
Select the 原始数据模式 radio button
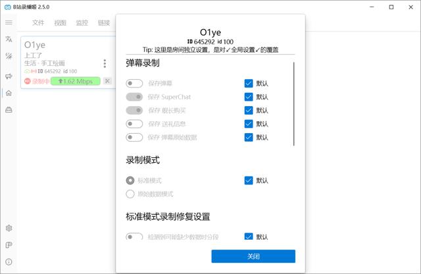[x=130, y=194]
